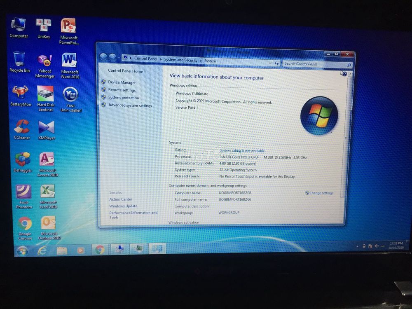This screenshot has width=412, height=309.
Task: Open System protection link
Action: click(x=124, y=98)
